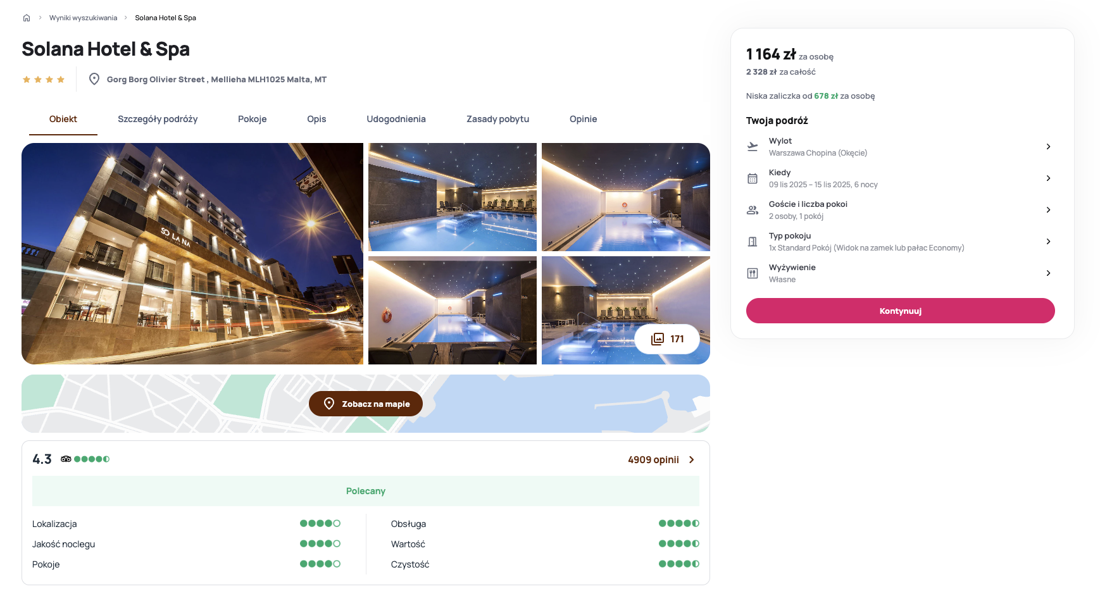Open the pool photo with the lifebuoy
The image size is (1100, 596).
(x=453, y=310)
